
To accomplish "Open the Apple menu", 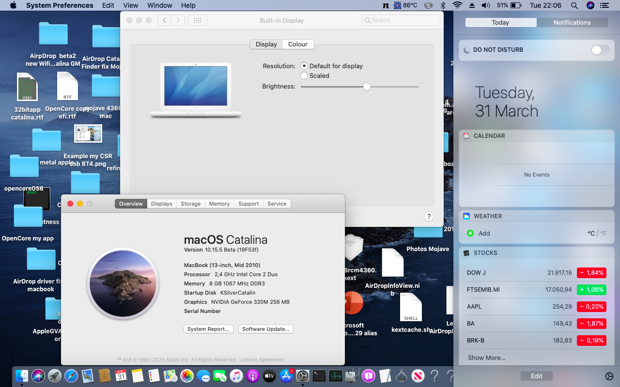I will point(13,5).
